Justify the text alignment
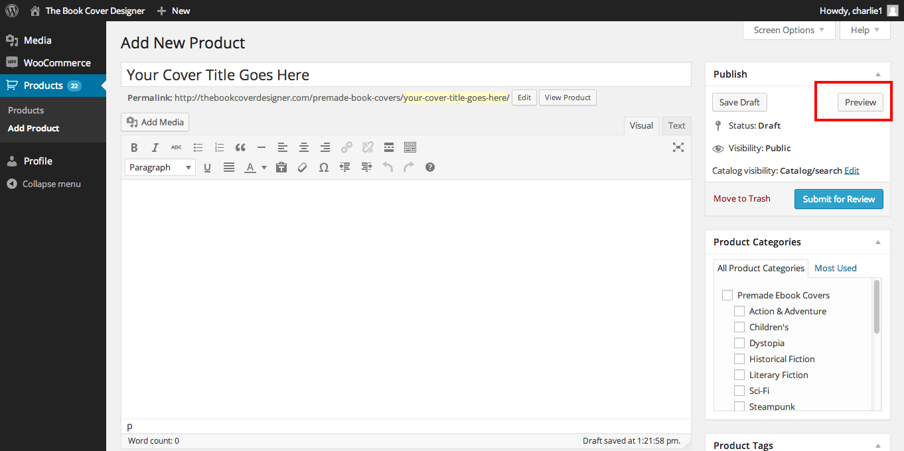This screenshot has width=904, height=451. (x=229, y=167)
